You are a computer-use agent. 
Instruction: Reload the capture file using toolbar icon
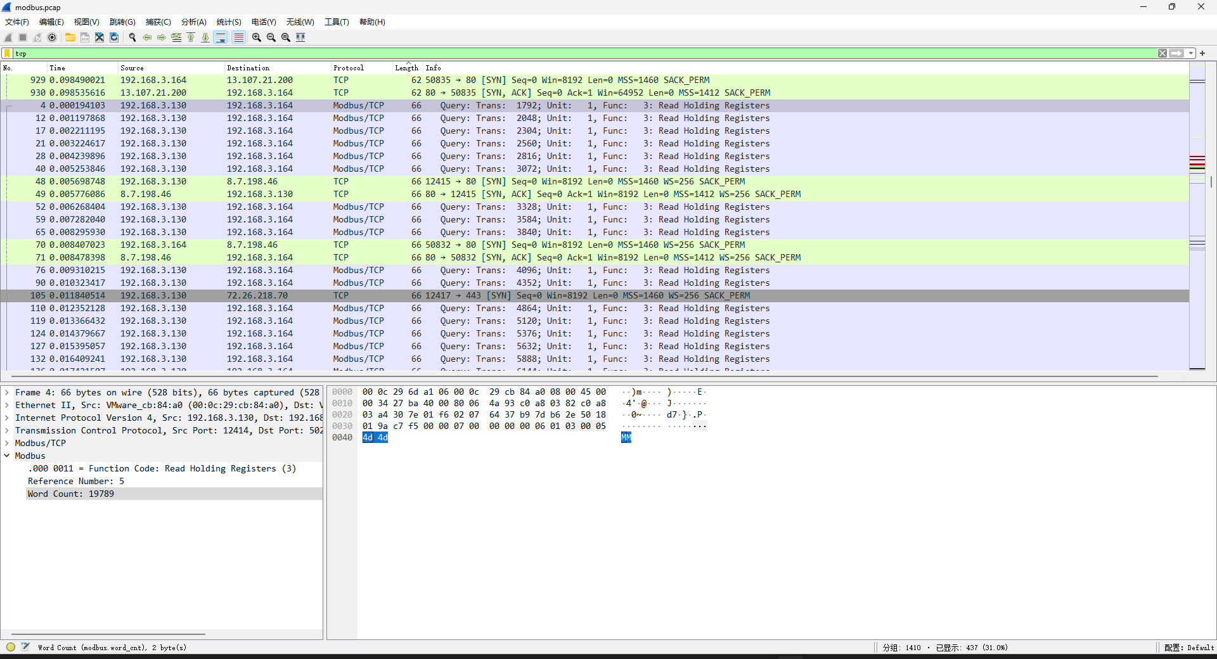click(114, 37)
